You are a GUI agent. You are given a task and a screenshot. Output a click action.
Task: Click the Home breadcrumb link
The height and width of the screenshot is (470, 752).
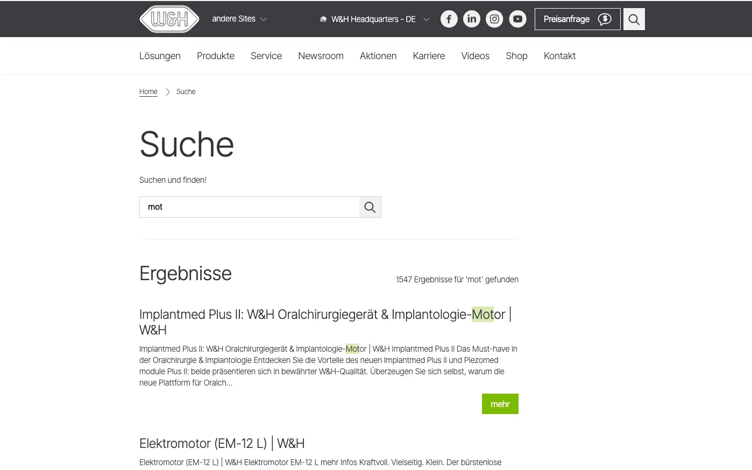[x=148, y=92]
